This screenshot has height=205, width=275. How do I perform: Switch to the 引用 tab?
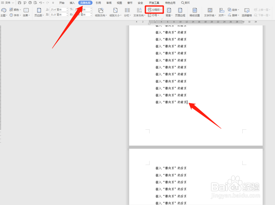(98, 3)
